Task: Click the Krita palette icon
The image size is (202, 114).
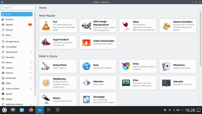Action: [x=126, y=66]
